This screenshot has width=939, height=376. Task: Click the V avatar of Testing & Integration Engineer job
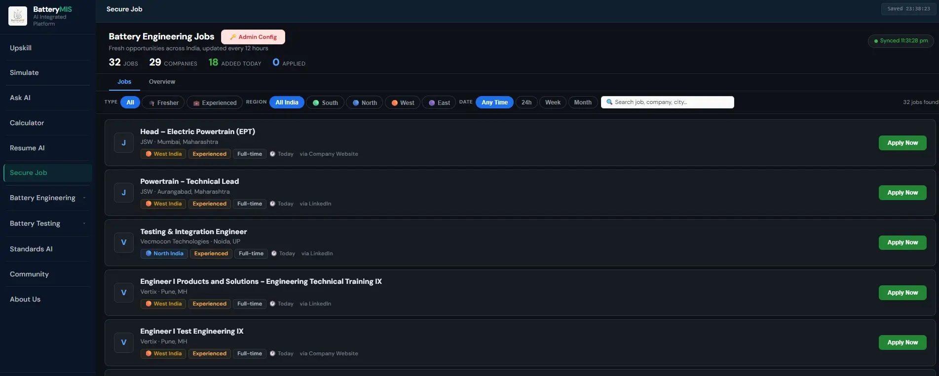(124, 242)
